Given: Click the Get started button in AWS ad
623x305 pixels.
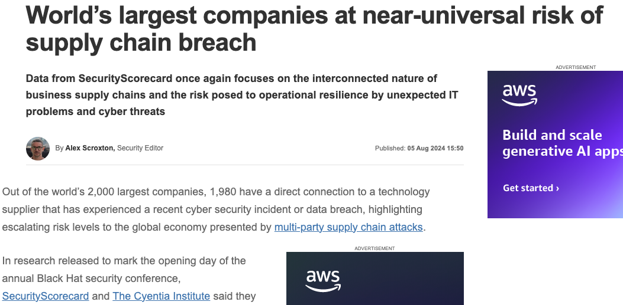Looking at the screenshot, I should click(x=531, y=188).
